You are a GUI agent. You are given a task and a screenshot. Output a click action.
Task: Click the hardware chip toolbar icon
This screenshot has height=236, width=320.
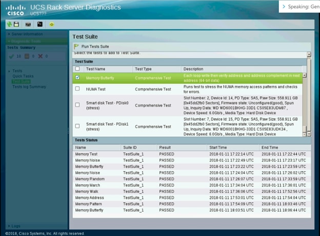coord(28,25)
